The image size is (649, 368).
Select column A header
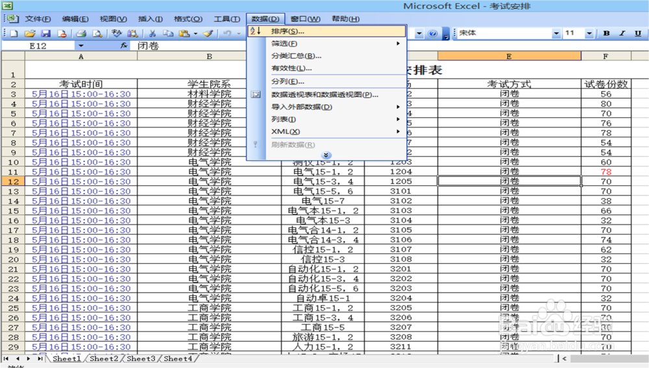pos(81,56)
